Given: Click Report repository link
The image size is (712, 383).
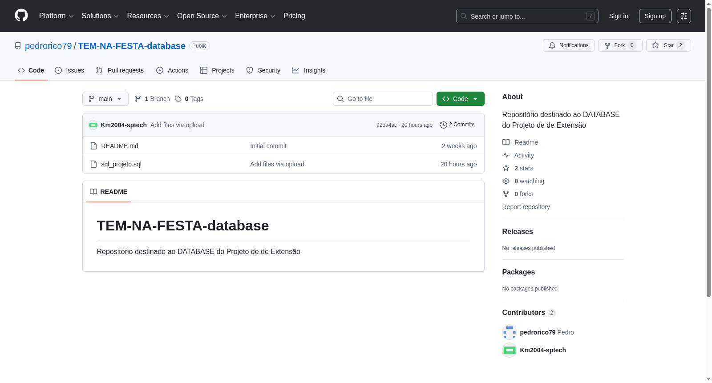Looking at the screenshot, I should 526,207.
